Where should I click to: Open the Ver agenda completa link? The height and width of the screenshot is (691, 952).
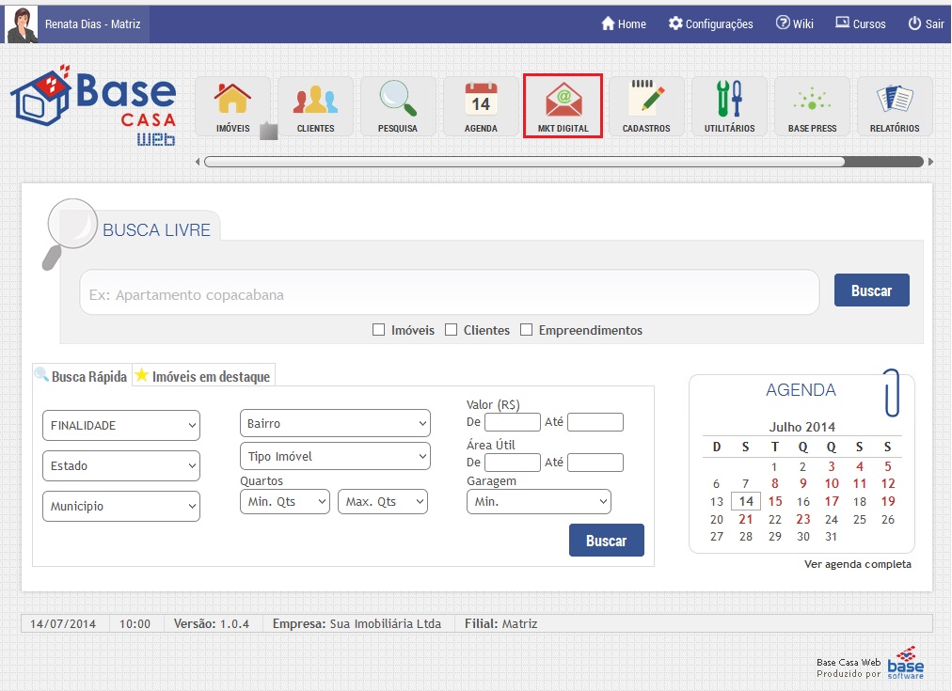pos(857,564)
